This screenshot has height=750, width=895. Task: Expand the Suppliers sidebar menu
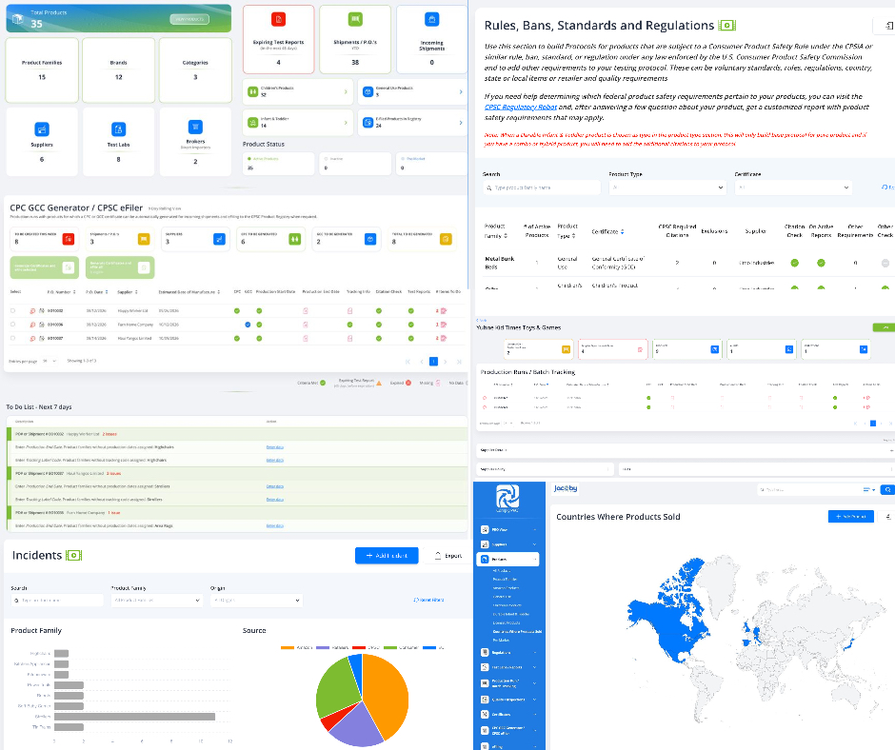(534, 544)
